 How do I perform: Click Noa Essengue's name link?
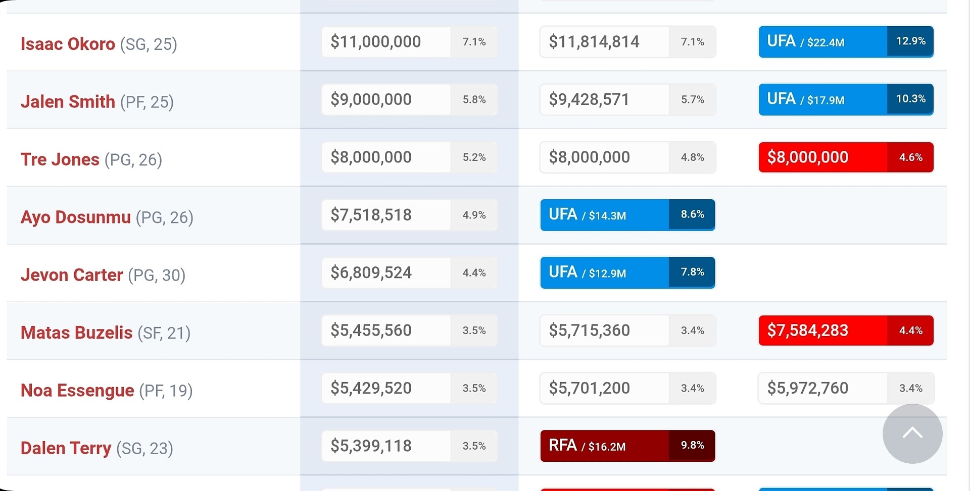(77, 390)
